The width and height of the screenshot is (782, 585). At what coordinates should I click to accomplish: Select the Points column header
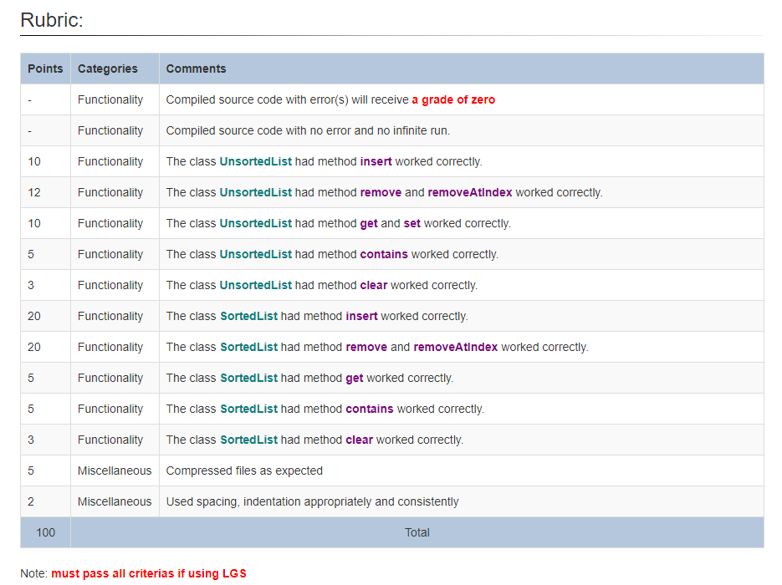tap(44, 69)
